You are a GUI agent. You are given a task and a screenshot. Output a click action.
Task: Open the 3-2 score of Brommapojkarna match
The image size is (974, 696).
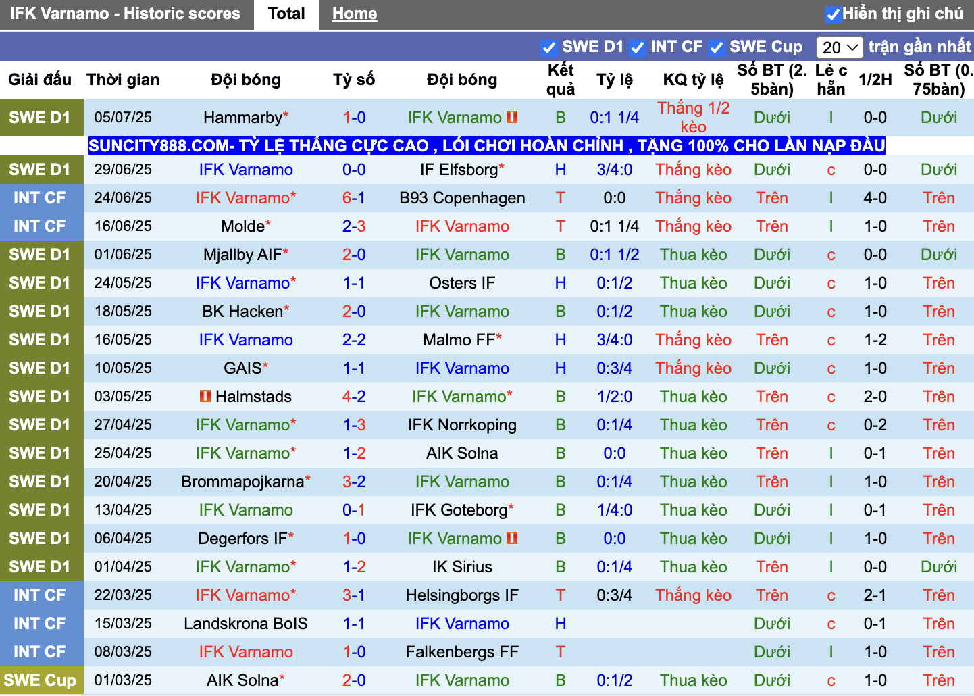click(x=354, y=482)
